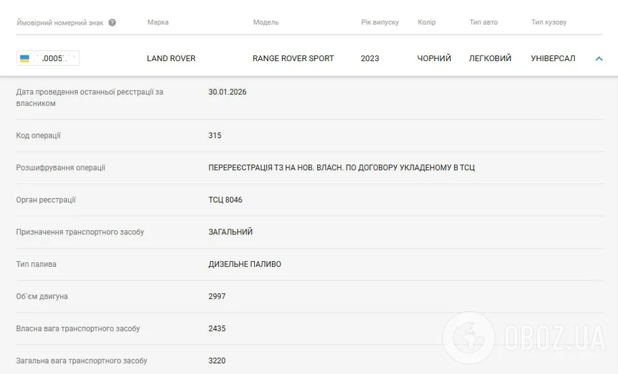Click the Ukrainian flag icon on the plate
Screen dimensions: 618x374
[x=25, y=59]
